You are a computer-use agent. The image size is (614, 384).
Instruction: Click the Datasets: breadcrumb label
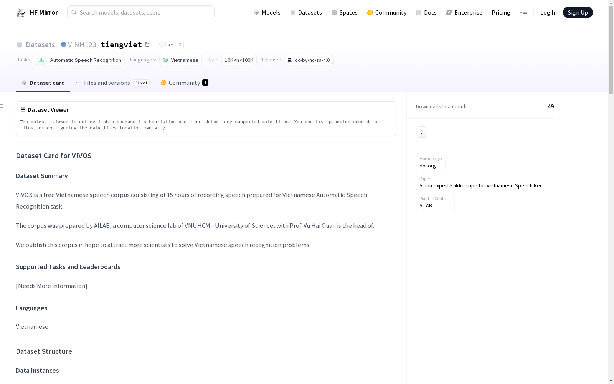[41, 45]
